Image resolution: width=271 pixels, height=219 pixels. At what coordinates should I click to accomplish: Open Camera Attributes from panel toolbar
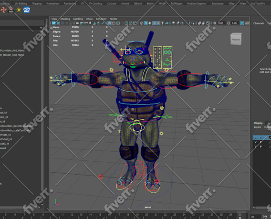pyautogui.click(x=86, y=23)
